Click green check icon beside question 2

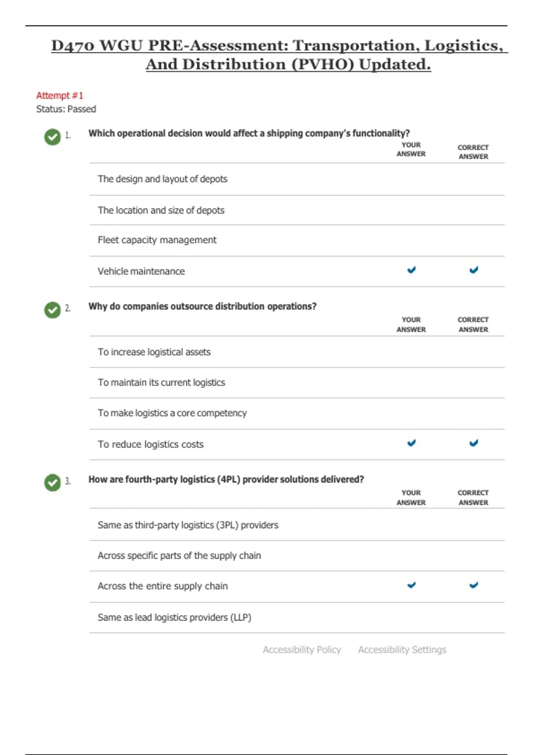coord(52,310)
